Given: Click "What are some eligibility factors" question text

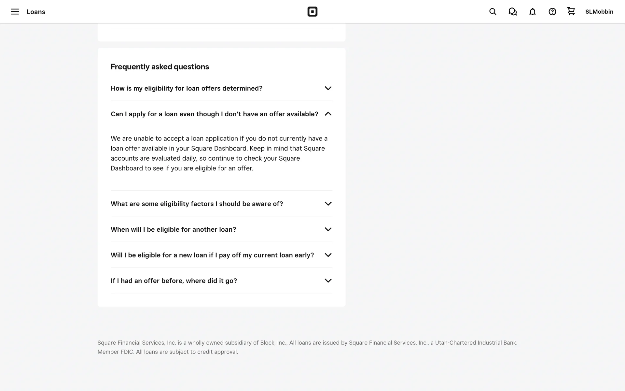Looking at the screenshot, I should (x=197, y=204).
